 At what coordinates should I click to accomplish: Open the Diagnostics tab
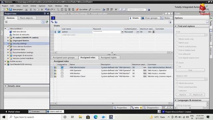click(151, 108)
